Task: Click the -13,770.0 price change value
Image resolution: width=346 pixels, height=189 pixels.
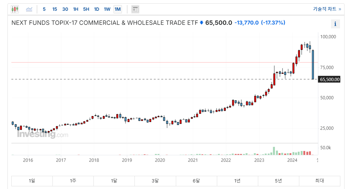Action: pos(247,23)
